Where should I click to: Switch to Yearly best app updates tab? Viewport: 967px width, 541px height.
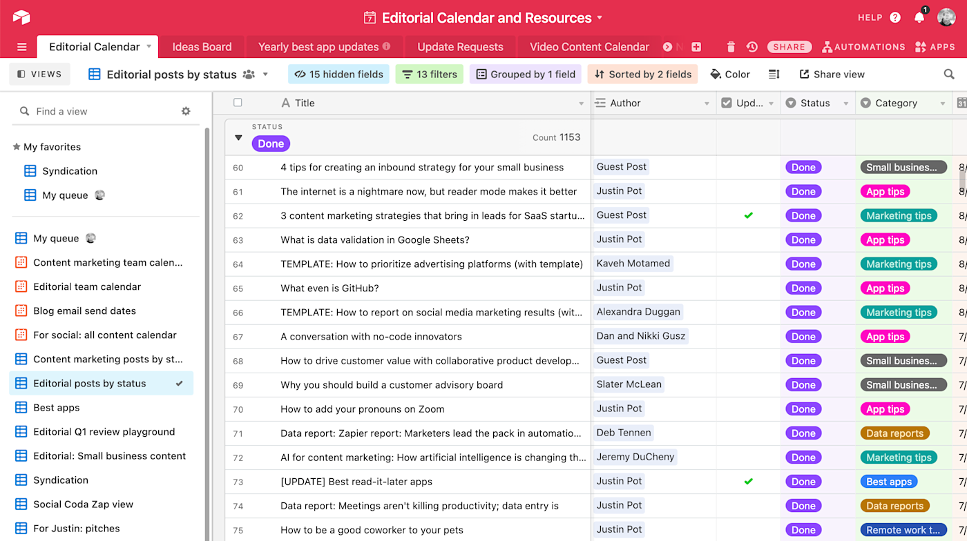point(325,47)
